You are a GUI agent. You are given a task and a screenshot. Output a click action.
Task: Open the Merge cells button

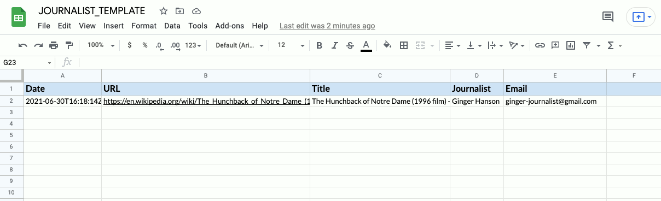pyautogui.click(x=420, y=45)
